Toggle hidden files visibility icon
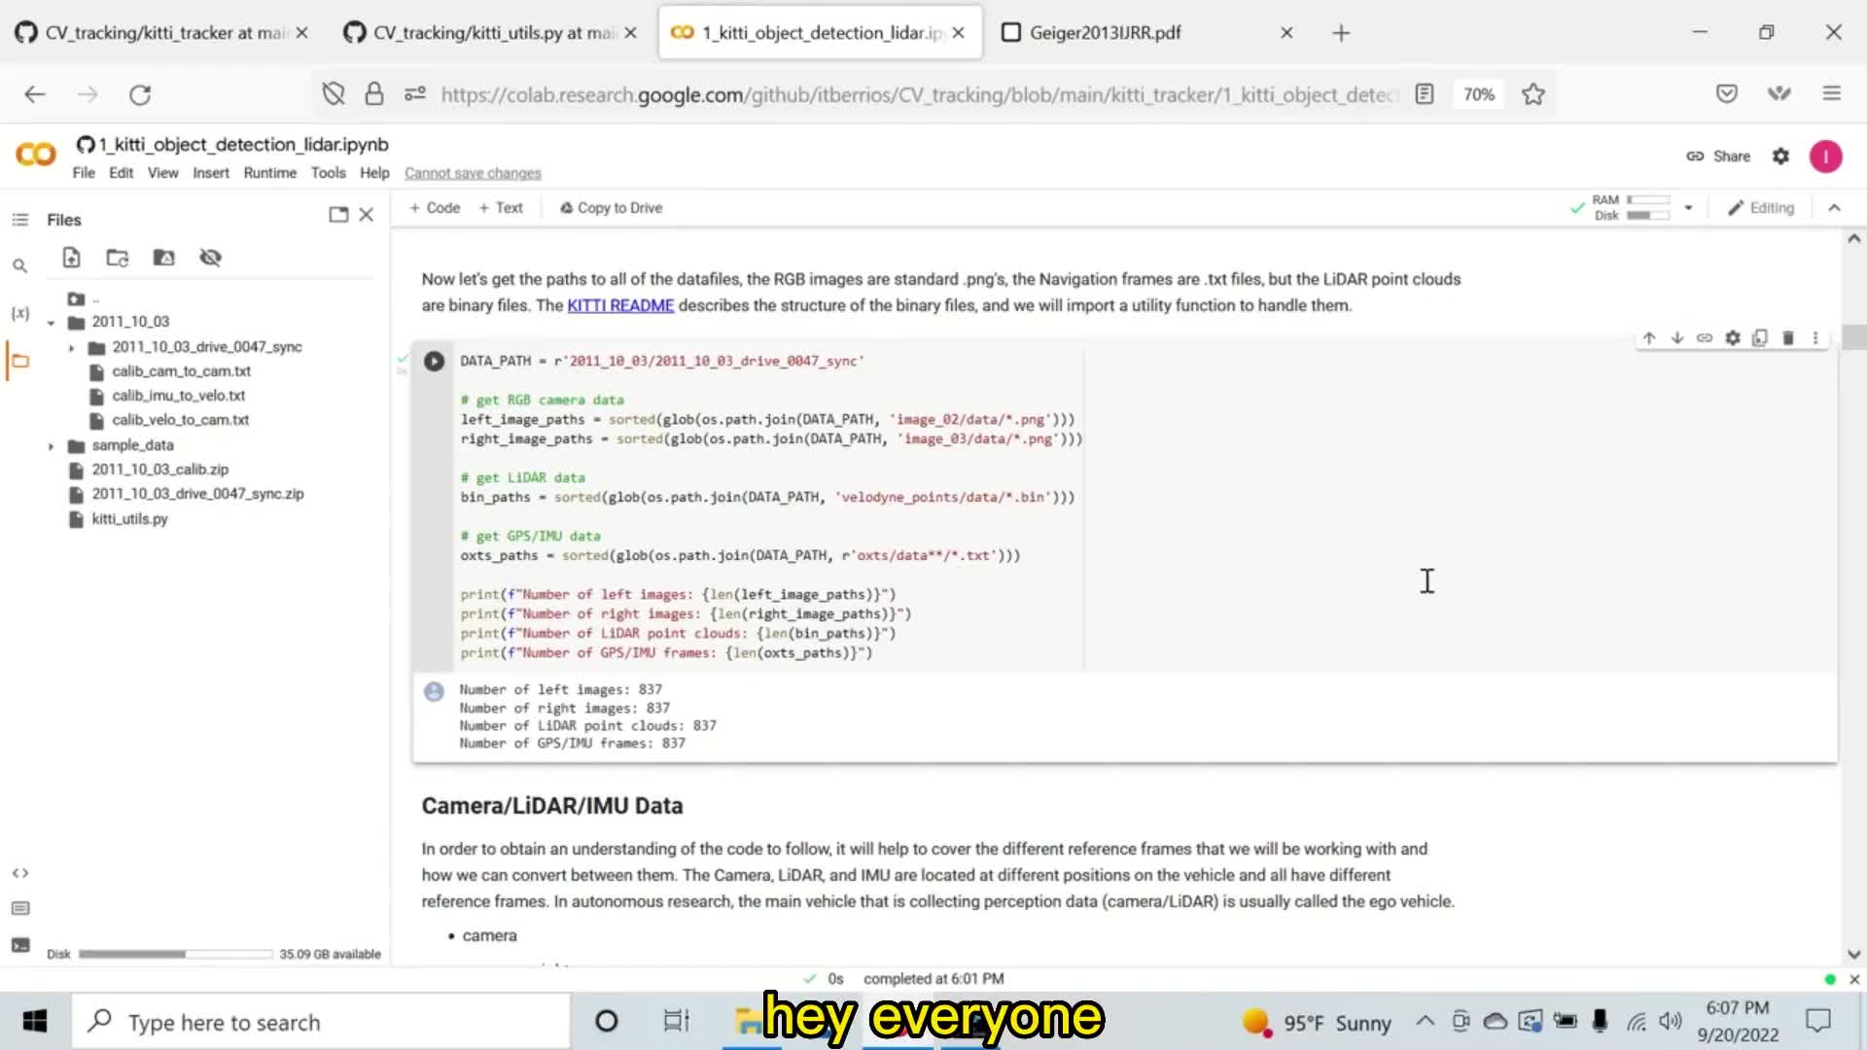 click(x=210, y=258)
